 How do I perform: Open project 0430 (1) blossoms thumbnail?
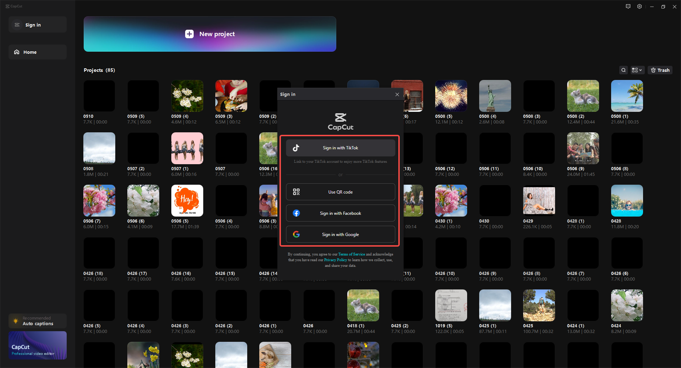pyautogui.click(x=451, y=201)
